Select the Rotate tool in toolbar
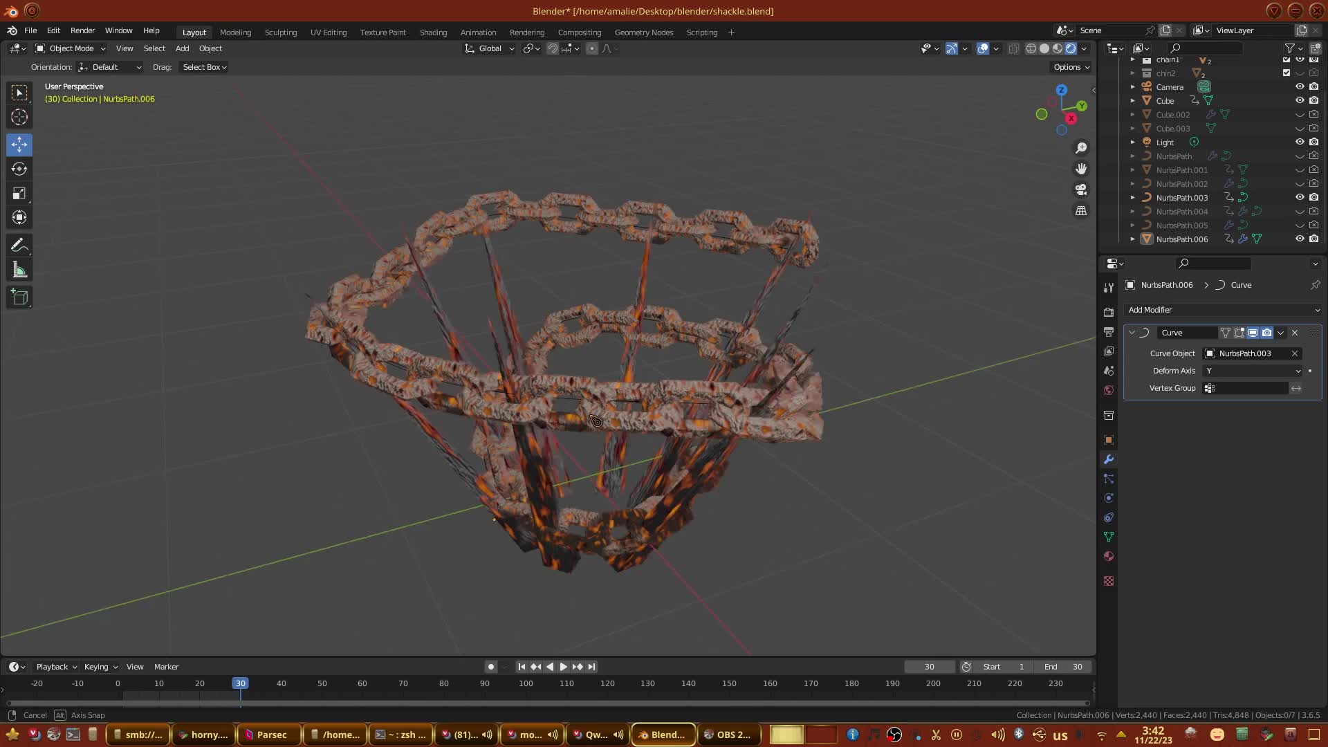Image resolution: width=1328 pixels, height=747 pixels. point(19,169)
